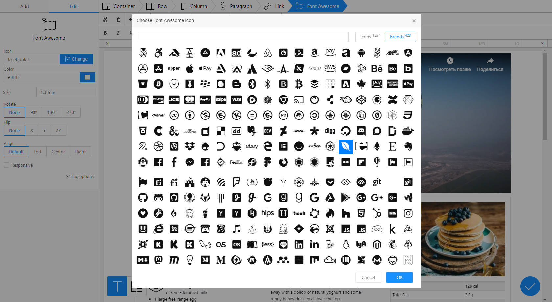
Task: Click the Color hex value field
Action: click(41, 77)
